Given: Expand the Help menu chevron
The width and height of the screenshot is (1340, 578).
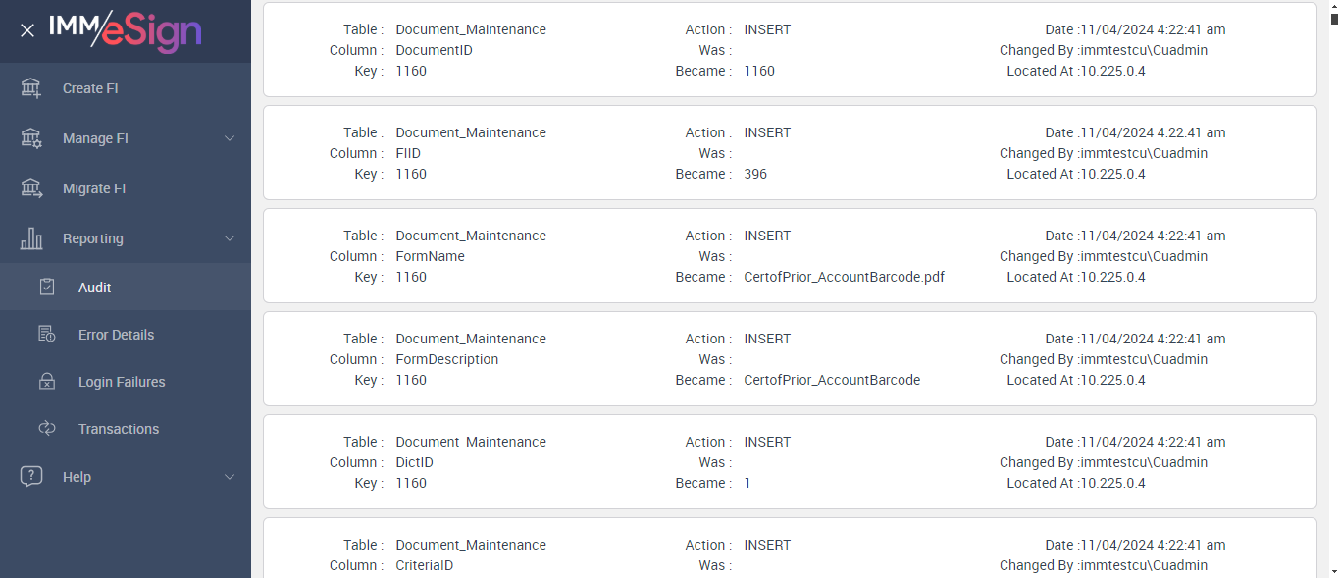Looking at the screenshot, I should pos(230,477).
